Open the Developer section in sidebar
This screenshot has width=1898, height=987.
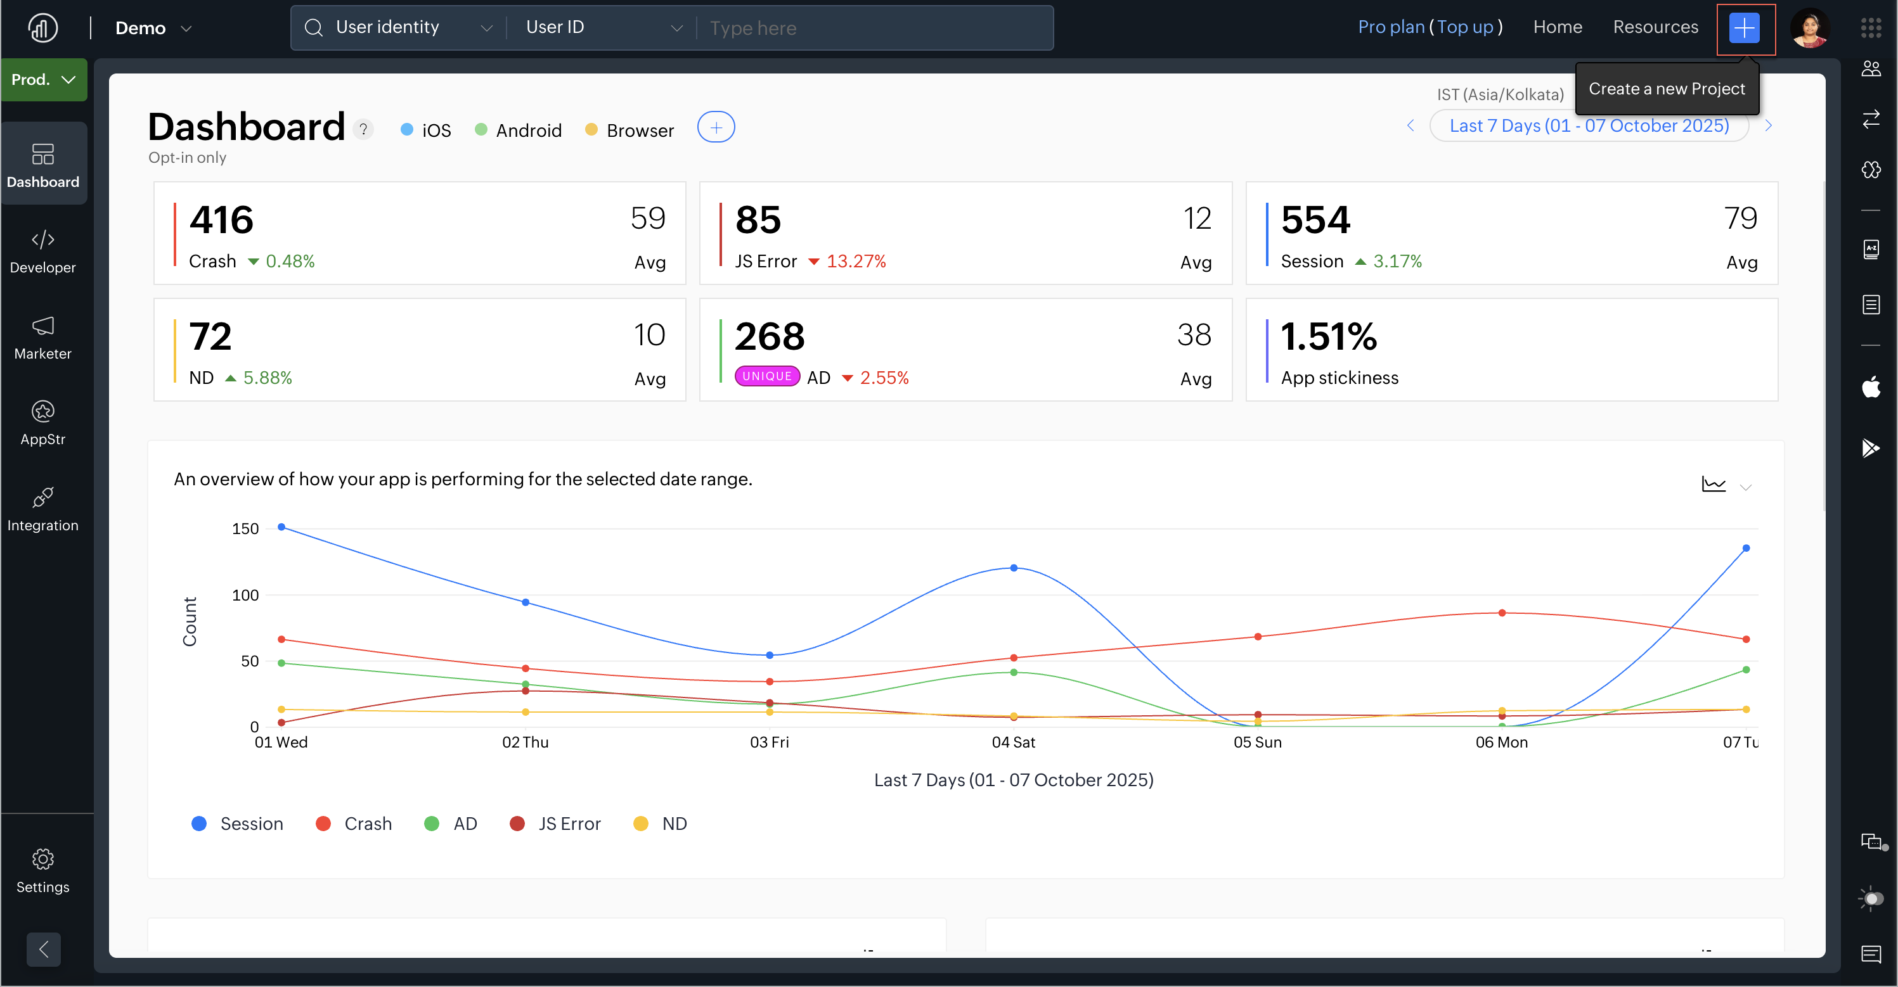pyautogui.click(x=42, y=251)
